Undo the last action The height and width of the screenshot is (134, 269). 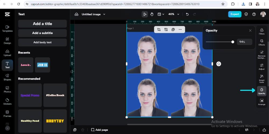(x=187, y=14)
